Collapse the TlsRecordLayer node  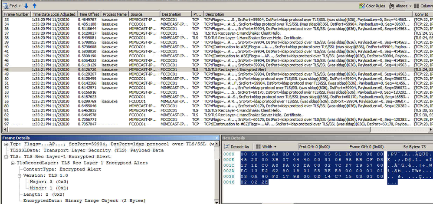coord(13,163)
